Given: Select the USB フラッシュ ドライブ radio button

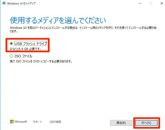Looking at the screenshot, I should point(11,43).
